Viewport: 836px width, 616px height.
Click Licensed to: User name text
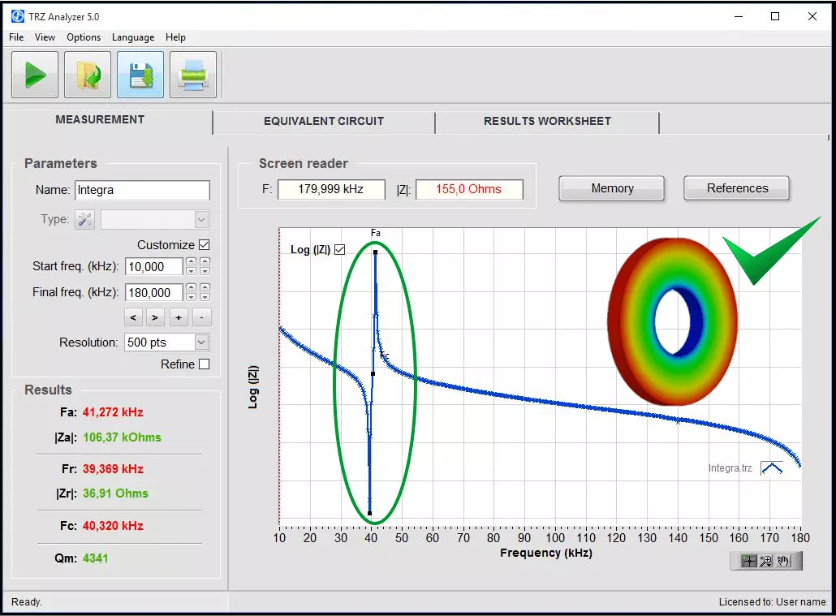(x=772, y=602)
